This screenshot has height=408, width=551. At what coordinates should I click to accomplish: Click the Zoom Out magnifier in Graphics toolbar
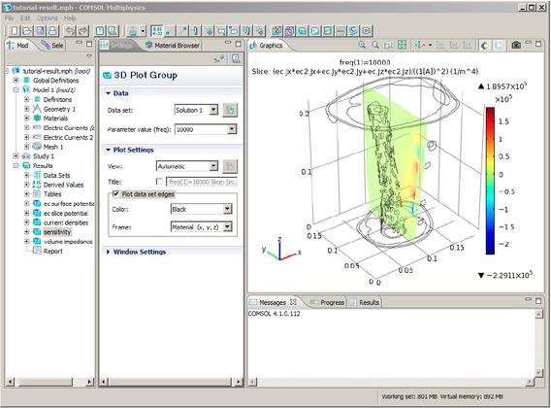point(375,45)
